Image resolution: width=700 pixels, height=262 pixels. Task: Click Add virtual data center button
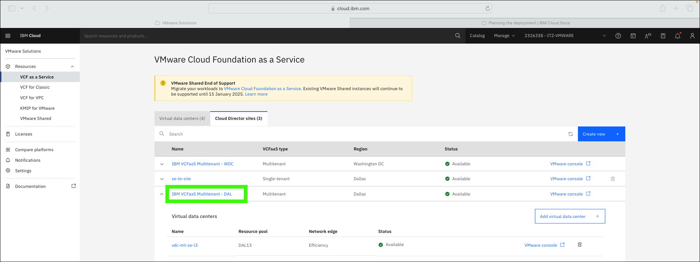(x=570, y=216)
